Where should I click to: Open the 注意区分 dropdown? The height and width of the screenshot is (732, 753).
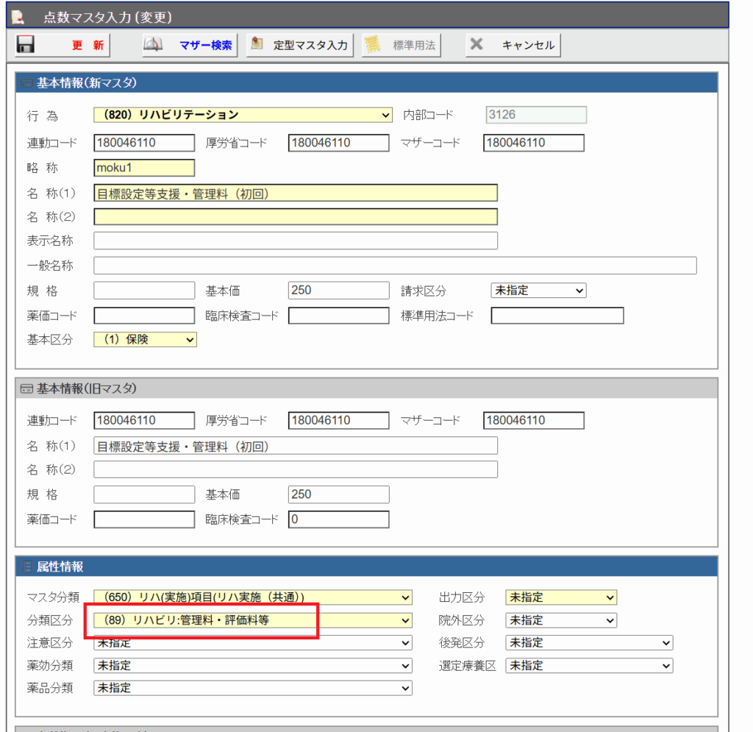pos(253,643)
